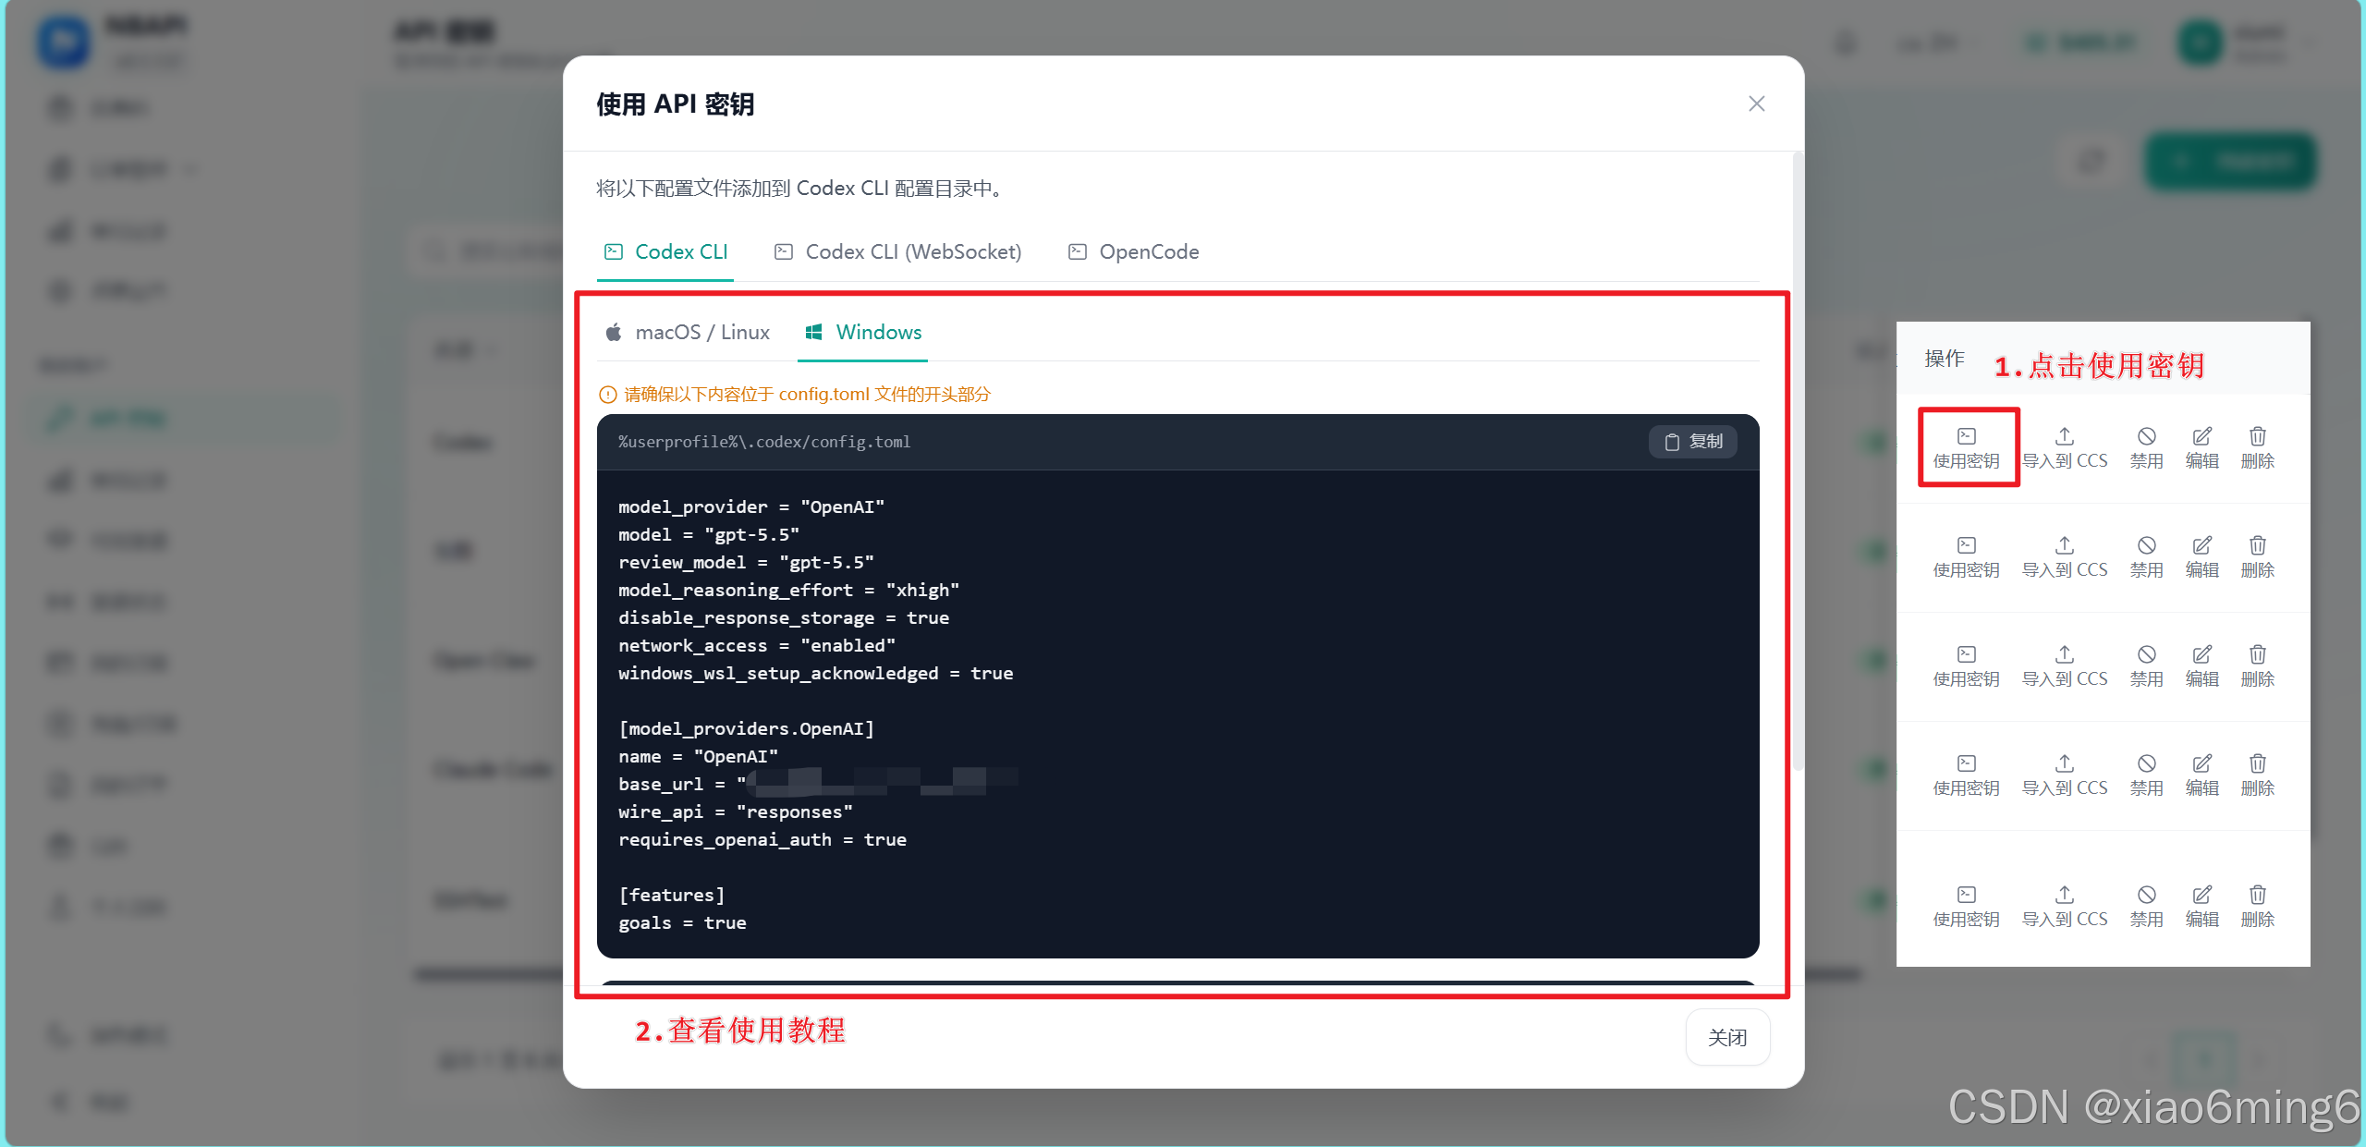Screen dimensions: 2366x1147
Task: Edit the key in the third 操作 row
Action: (x=2201, y=666)
